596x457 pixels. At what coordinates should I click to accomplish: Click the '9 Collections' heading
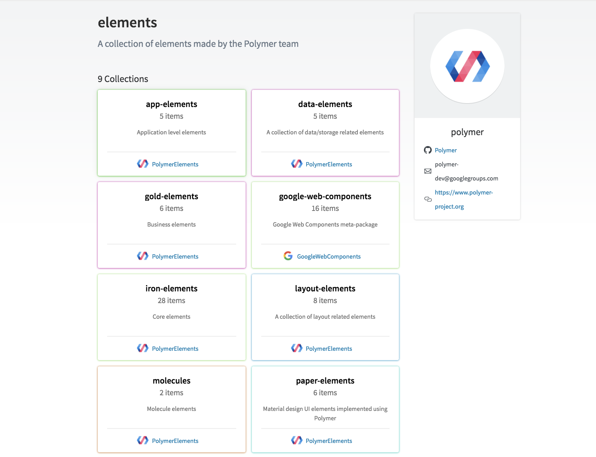123,79
